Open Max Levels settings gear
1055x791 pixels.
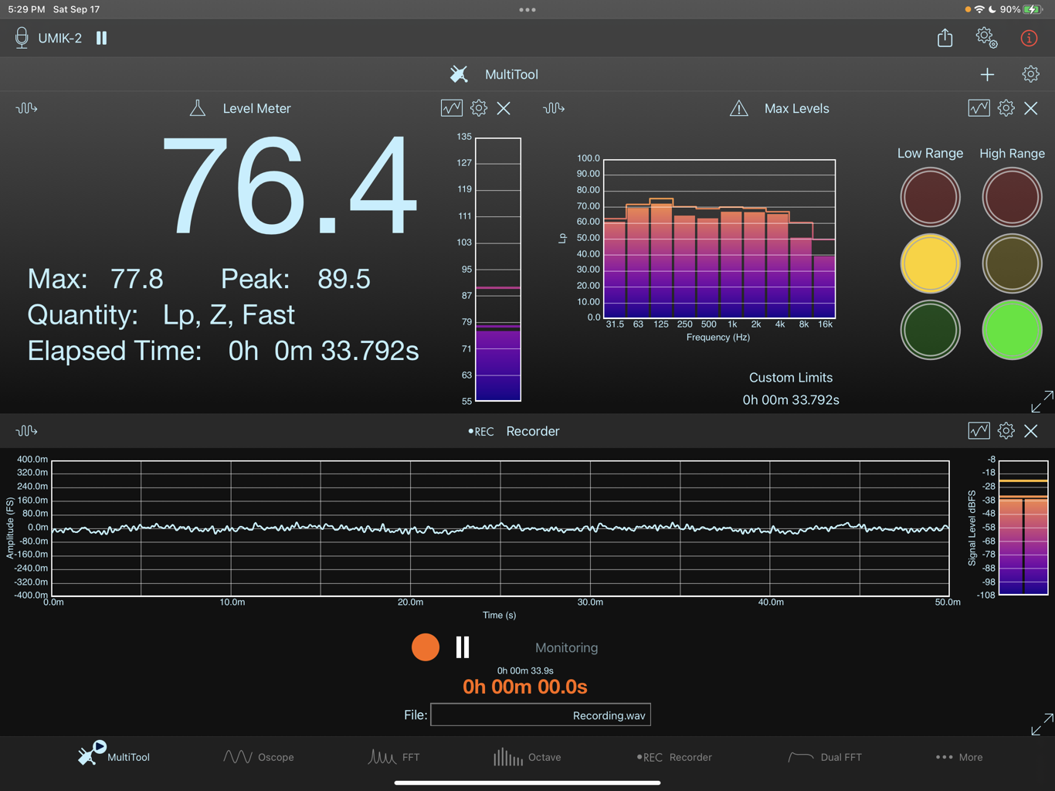point(1006,108)
